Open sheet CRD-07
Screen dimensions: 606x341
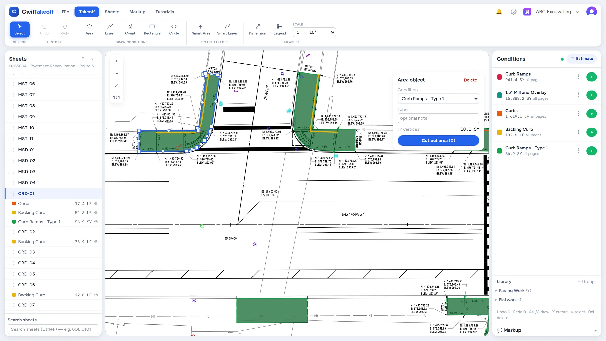[53, 305]
